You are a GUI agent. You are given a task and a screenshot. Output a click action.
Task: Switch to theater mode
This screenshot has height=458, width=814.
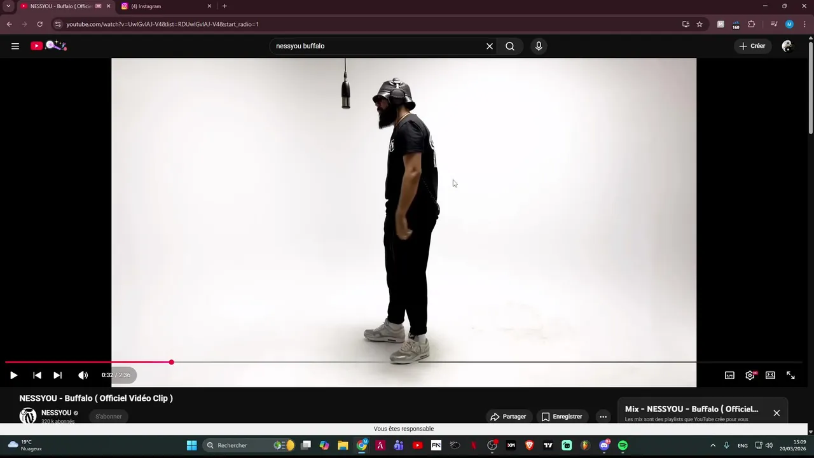[770, 375]
